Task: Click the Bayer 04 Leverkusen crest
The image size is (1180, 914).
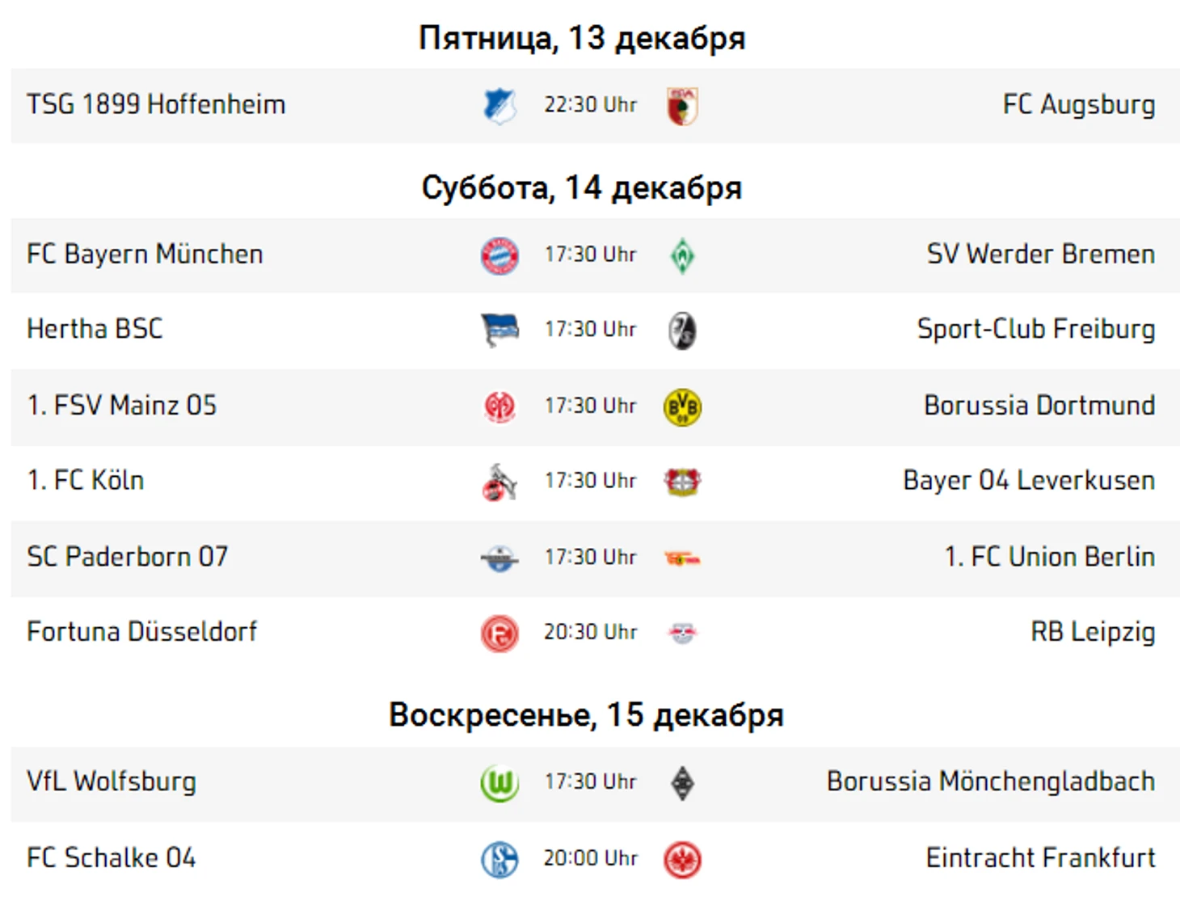Action: point(682,482)
